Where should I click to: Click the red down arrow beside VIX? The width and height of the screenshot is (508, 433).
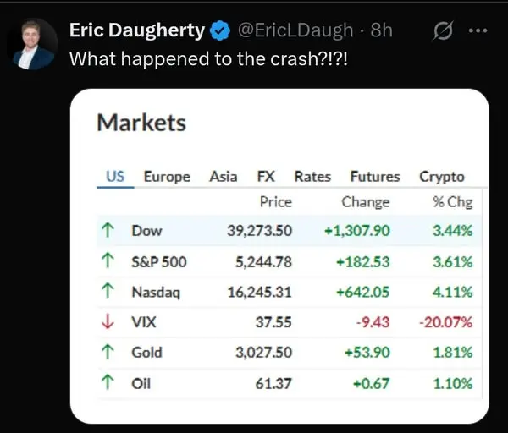108,322
